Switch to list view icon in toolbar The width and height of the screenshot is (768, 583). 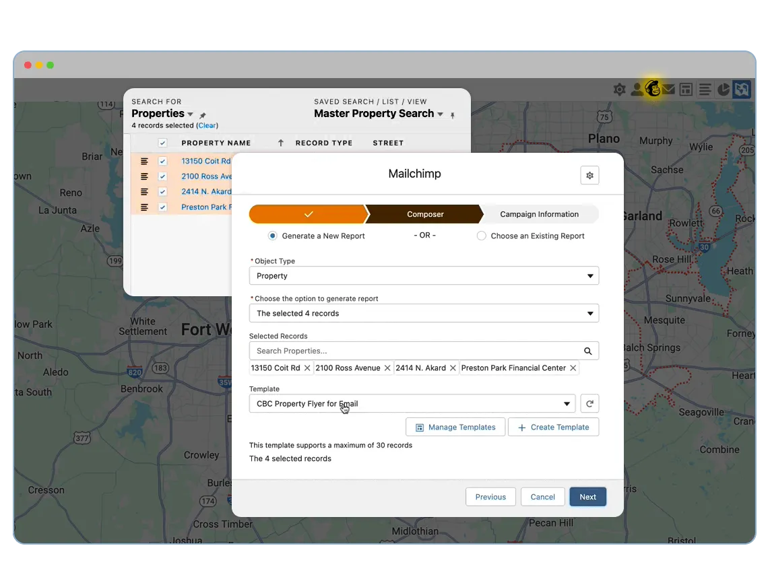705,90
